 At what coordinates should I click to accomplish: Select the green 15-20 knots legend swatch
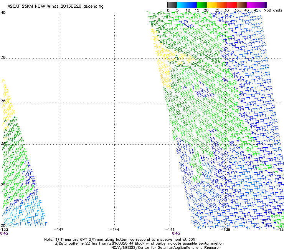point(202,5)
